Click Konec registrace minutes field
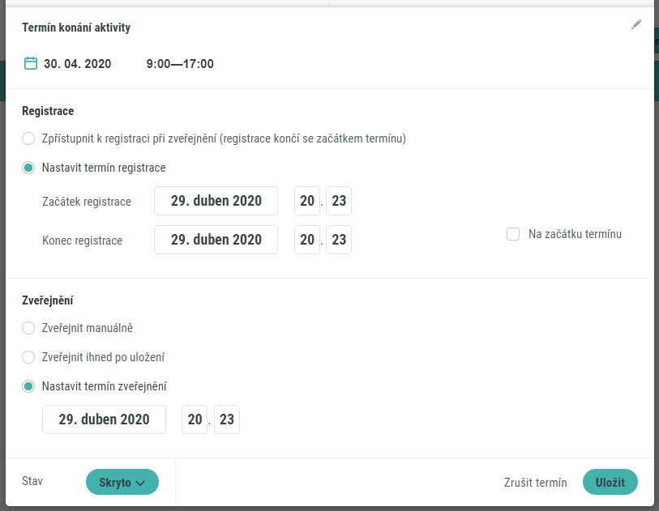Screen dimensions: 659x511 click(x=339, y=240)
